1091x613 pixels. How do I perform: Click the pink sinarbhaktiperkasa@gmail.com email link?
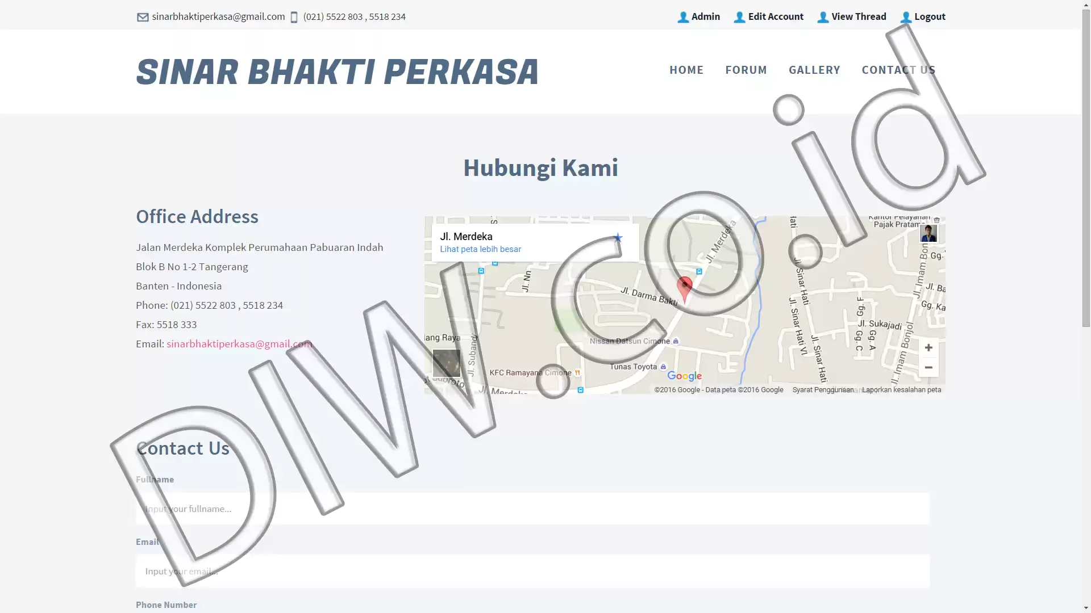(x=239, y=344)
